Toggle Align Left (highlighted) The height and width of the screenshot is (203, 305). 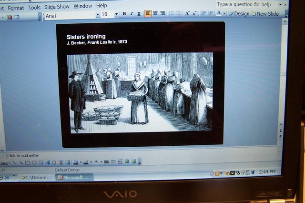point(148,14)
